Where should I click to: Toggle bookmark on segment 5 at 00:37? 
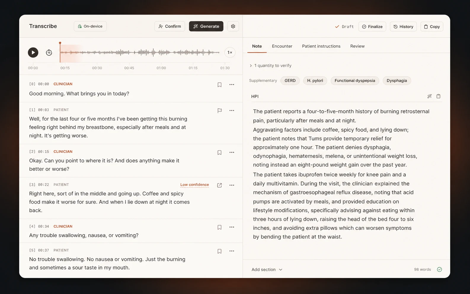[220, 251]
